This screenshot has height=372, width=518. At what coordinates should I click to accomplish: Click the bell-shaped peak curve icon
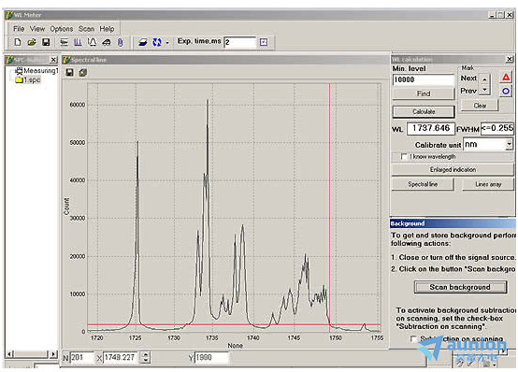pos(93,42)
